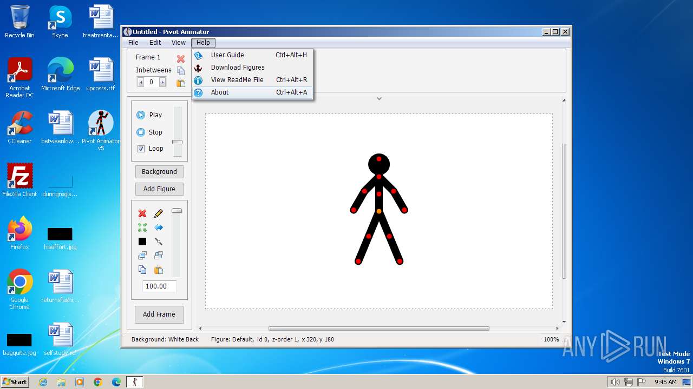This screenshot has height=389, width=693.
Task: Select the hiseffort.jpg desktop file
Action: (60, 238)
